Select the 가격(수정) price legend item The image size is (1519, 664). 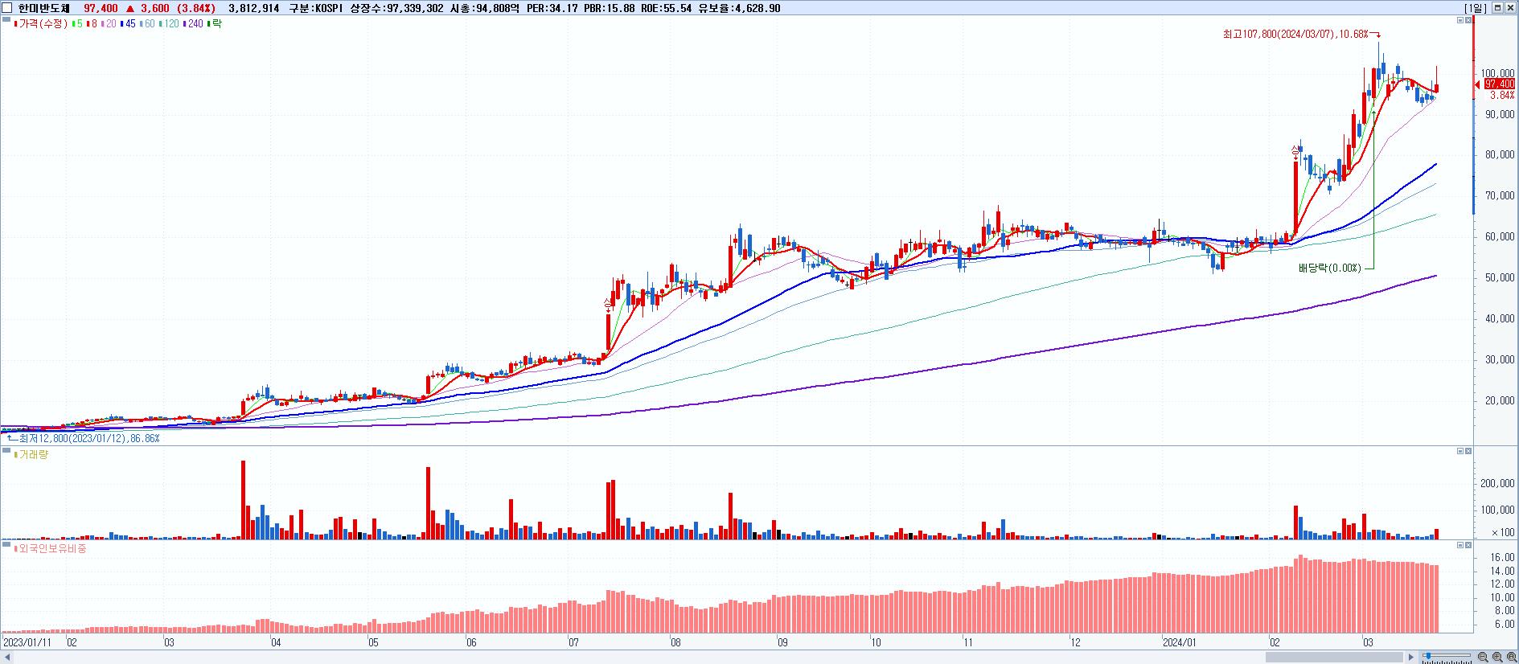pos(42,24)
